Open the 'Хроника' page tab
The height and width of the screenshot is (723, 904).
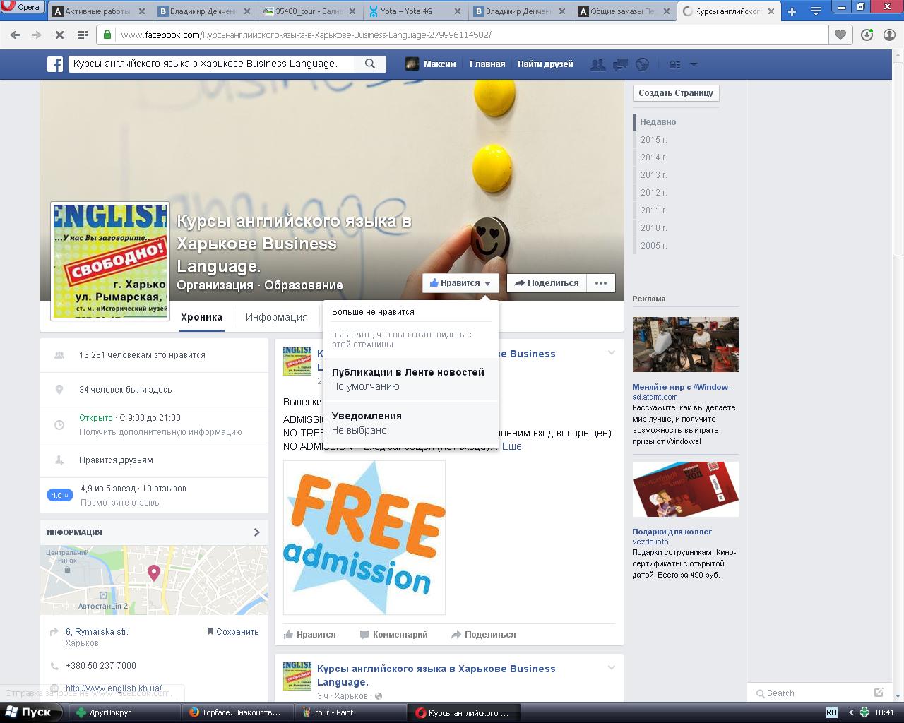201,317
